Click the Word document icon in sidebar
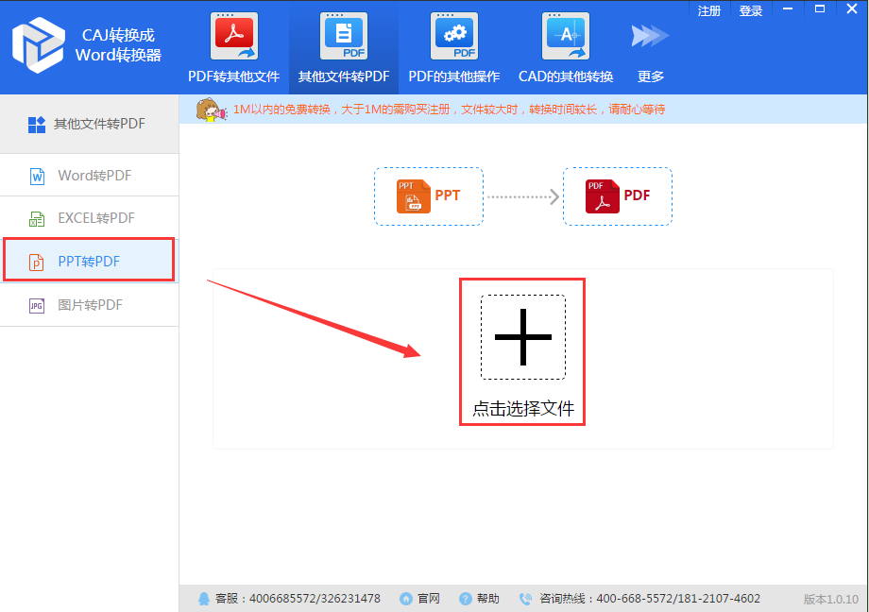Screen dimensions: 869x612 pyautogui.click(x=37, y=177)
